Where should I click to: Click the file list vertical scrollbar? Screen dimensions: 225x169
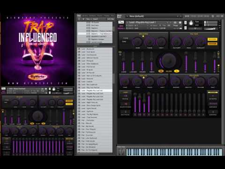pyautogui.click(x=114, y=78)
